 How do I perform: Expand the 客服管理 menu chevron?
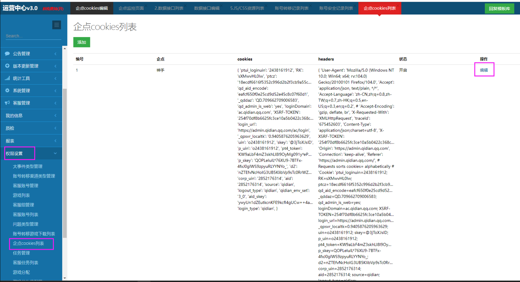tap(55, 103)
